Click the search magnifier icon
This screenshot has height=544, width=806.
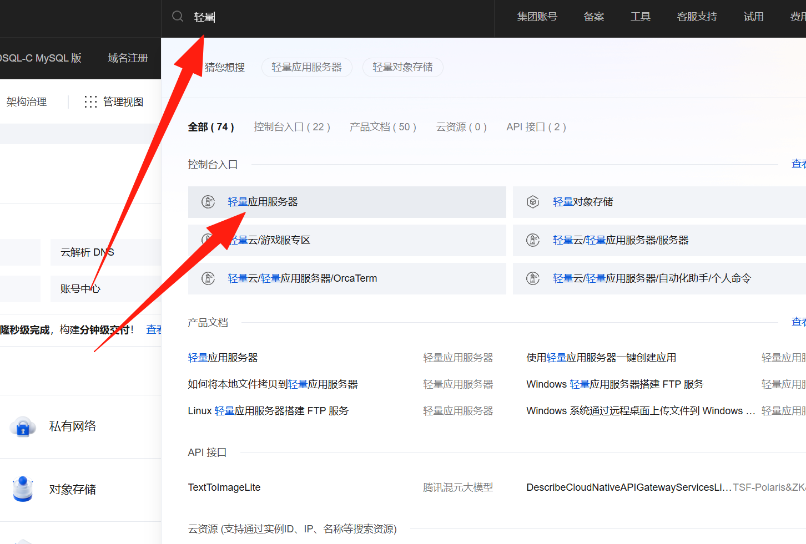178,17
